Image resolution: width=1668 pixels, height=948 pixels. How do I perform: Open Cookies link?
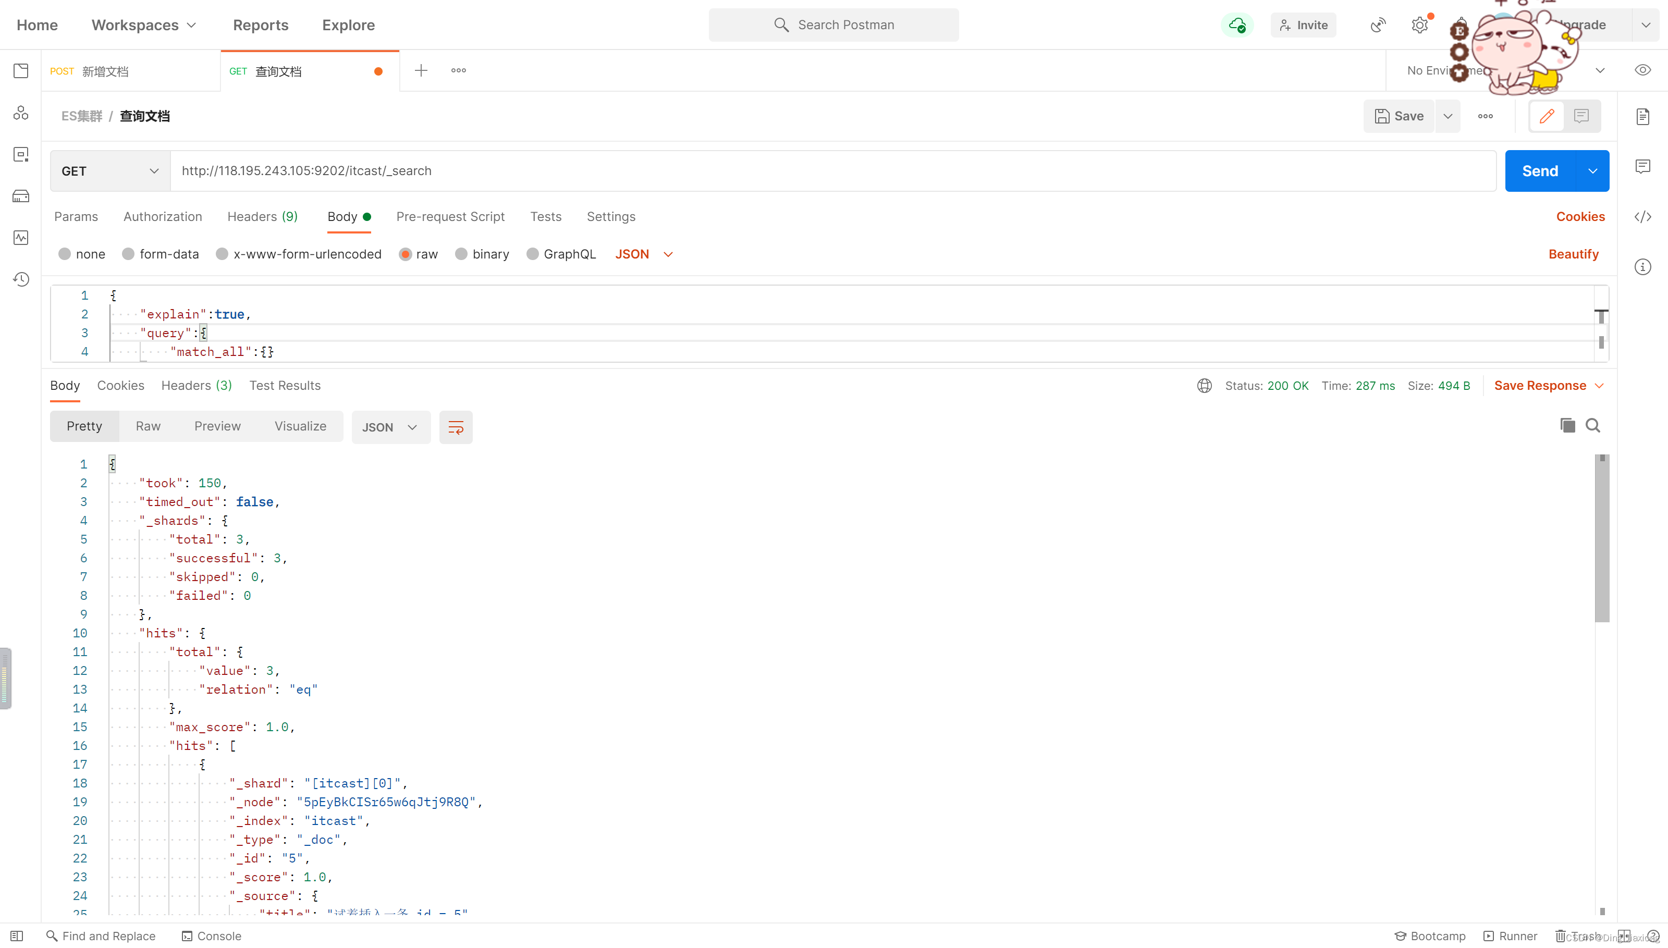(1580, 217)
